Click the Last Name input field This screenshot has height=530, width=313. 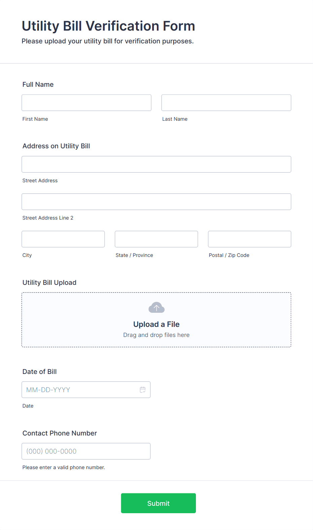point(226,103)
